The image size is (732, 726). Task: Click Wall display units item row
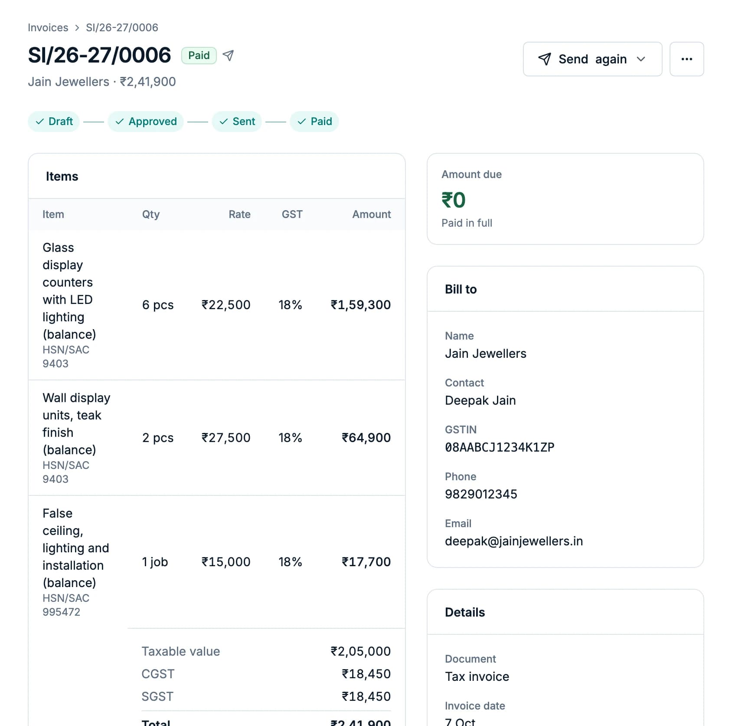(217, 438)
